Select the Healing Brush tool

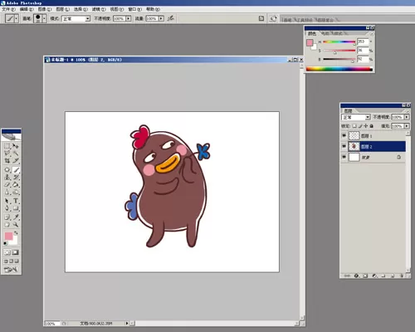[x=7, y=170]
